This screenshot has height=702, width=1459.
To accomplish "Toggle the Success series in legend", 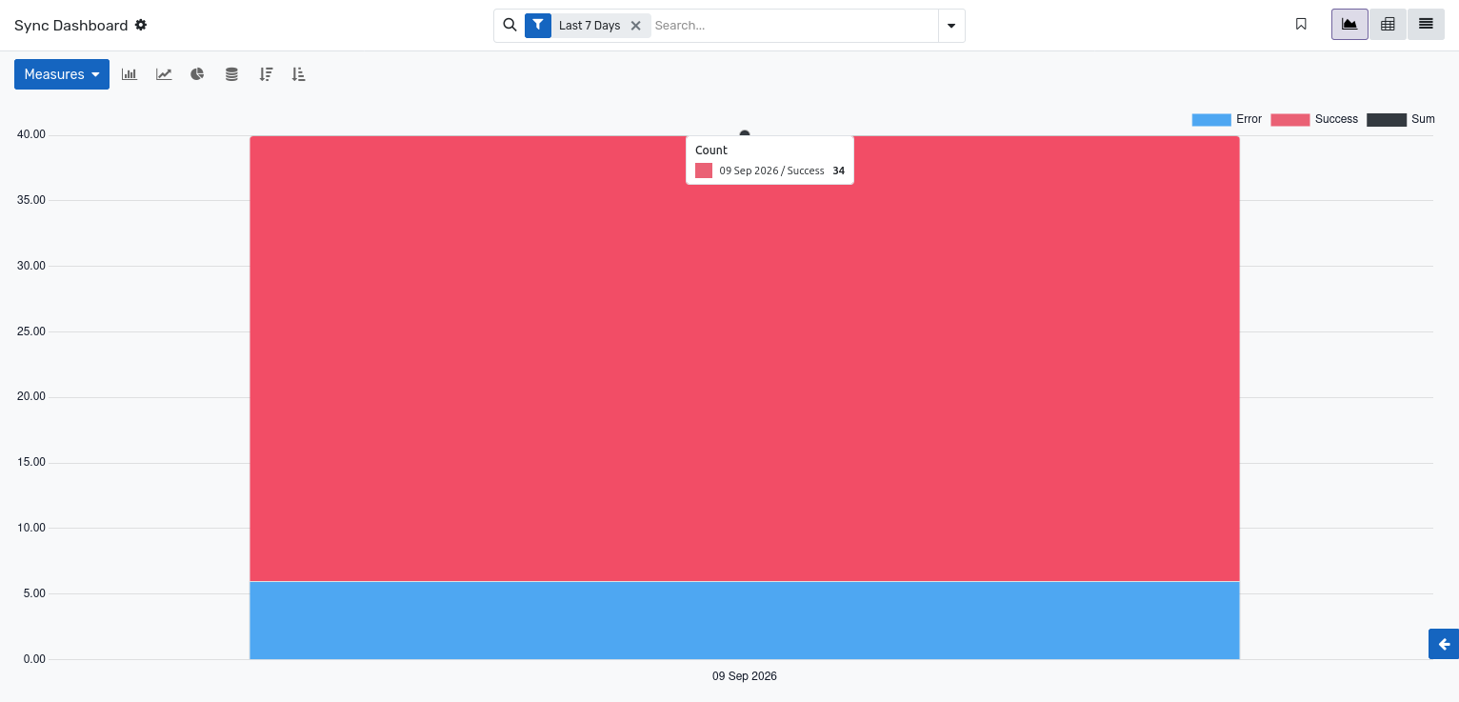I will (1314, 120).
